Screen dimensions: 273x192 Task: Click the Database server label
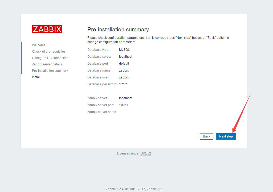pos(99,57)
